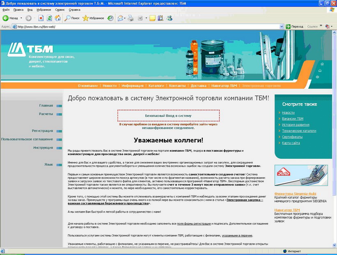Open Технические каталоги link

coord(299,131)
